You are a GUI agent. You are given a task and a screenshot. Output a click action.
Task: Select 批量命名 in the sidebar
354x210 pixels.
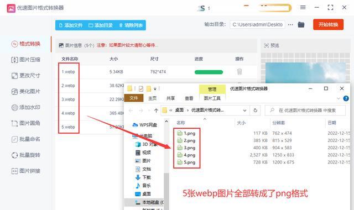coord(26,139)
